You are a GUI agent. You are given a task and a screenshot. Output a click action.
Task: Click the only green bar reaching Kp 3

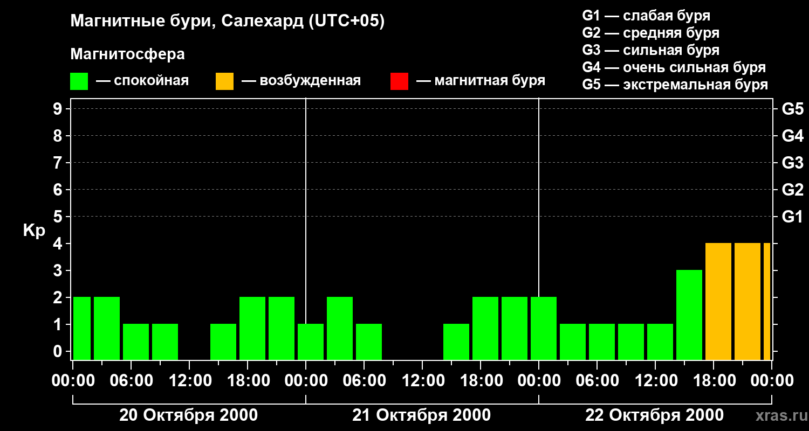click(689, 315)
